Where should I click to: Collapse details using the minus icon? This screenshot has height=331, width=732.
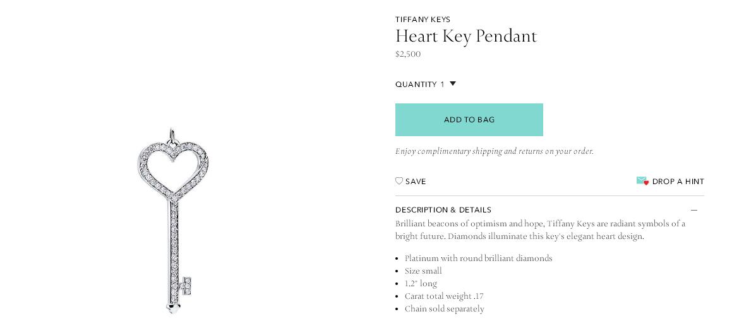(694, 210)
